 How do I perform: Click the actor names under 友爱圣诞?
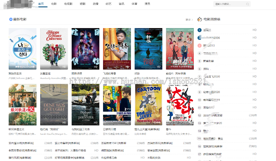54,78
